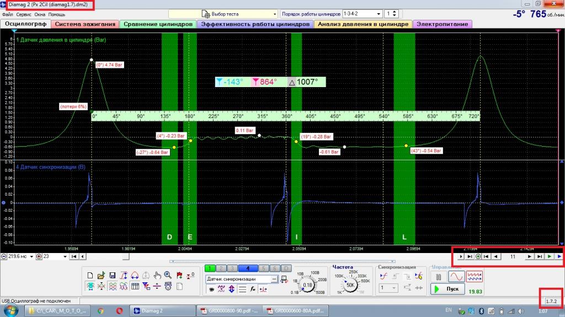Toggle overlaid sine waveforms icon
This screenshot has height=317, width=565.
(x=124, y=286)
